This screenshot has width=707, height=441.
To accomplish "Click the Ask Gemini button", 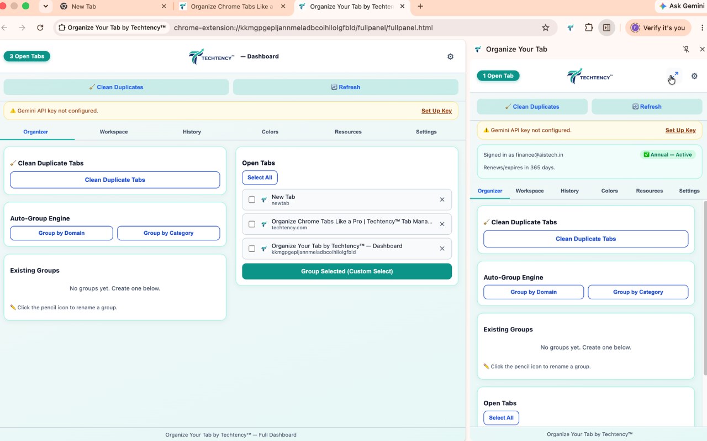I will click(x=681, y=6).
